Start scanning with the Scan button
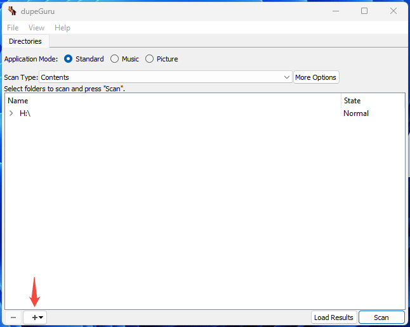 pos(381,317)
